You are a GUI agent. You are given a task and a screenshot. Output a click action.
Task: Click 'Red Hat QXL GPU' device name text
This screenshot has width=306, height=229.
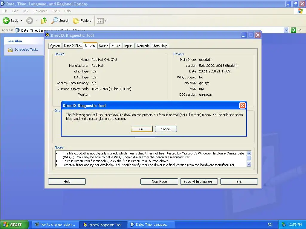point(104,60)
